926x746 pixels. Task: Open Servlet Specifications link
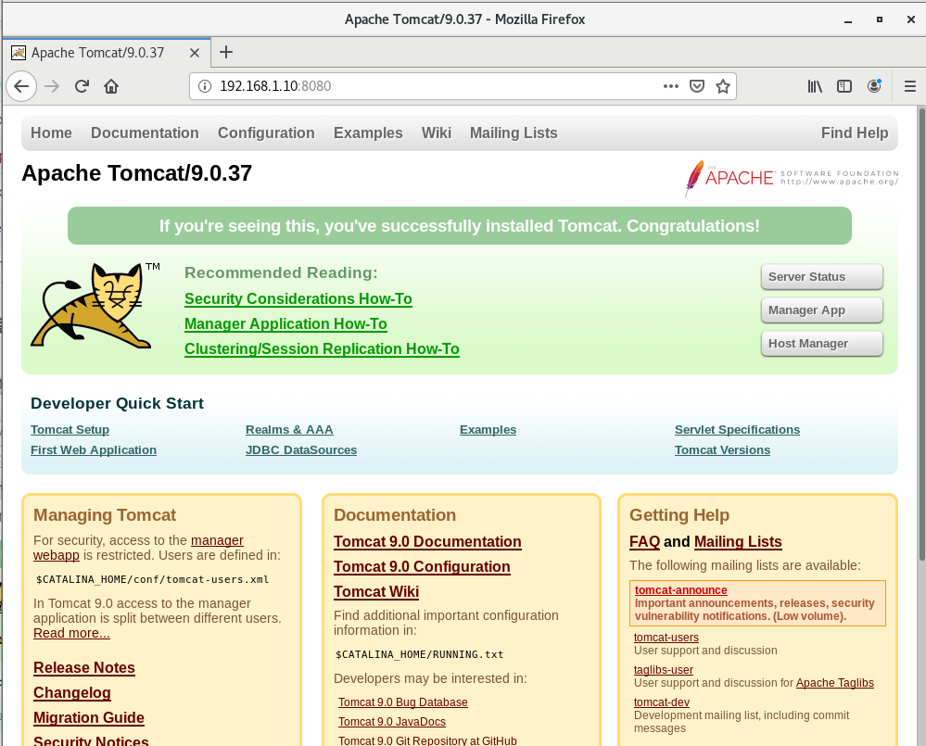(x=737, y=430)
